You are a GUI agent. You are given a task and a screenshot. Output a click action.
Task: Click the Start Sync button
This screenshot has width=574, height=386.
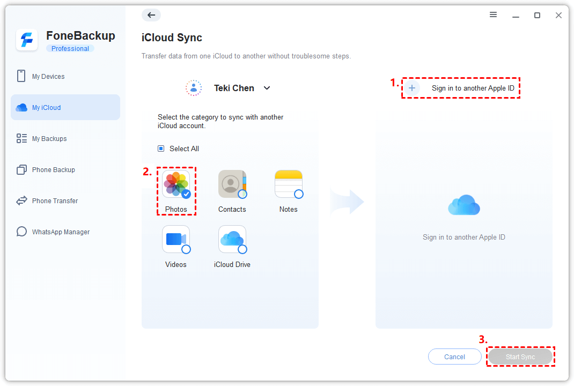(x=520, y=357)
